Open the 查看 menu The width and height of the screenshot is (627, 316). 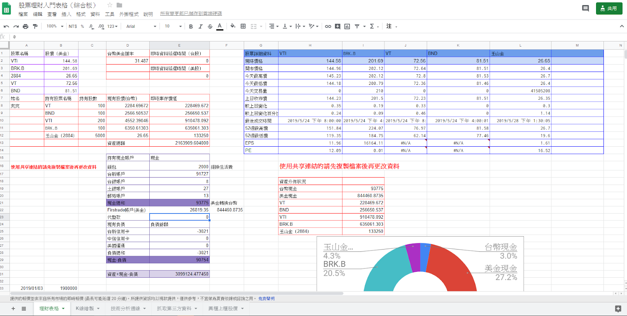pyautogui.click(x=52, y=14)
